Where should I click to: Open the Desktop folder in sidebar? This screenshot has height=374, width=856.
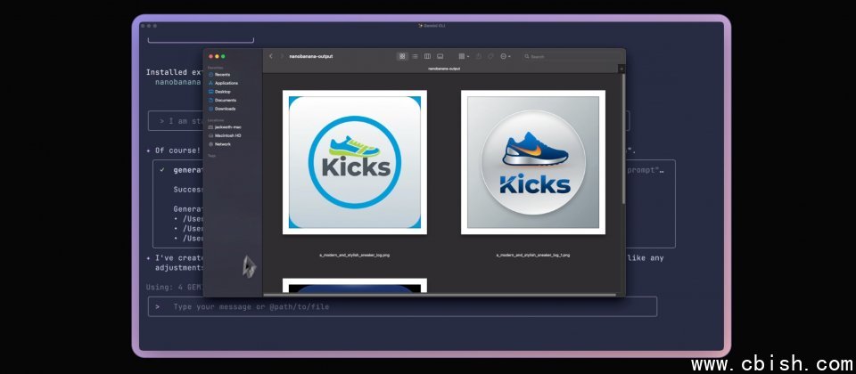pos(222,92)
